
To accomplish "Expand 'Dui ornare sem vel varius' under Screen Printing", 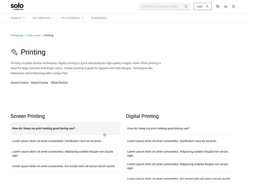I will point(65,166).
